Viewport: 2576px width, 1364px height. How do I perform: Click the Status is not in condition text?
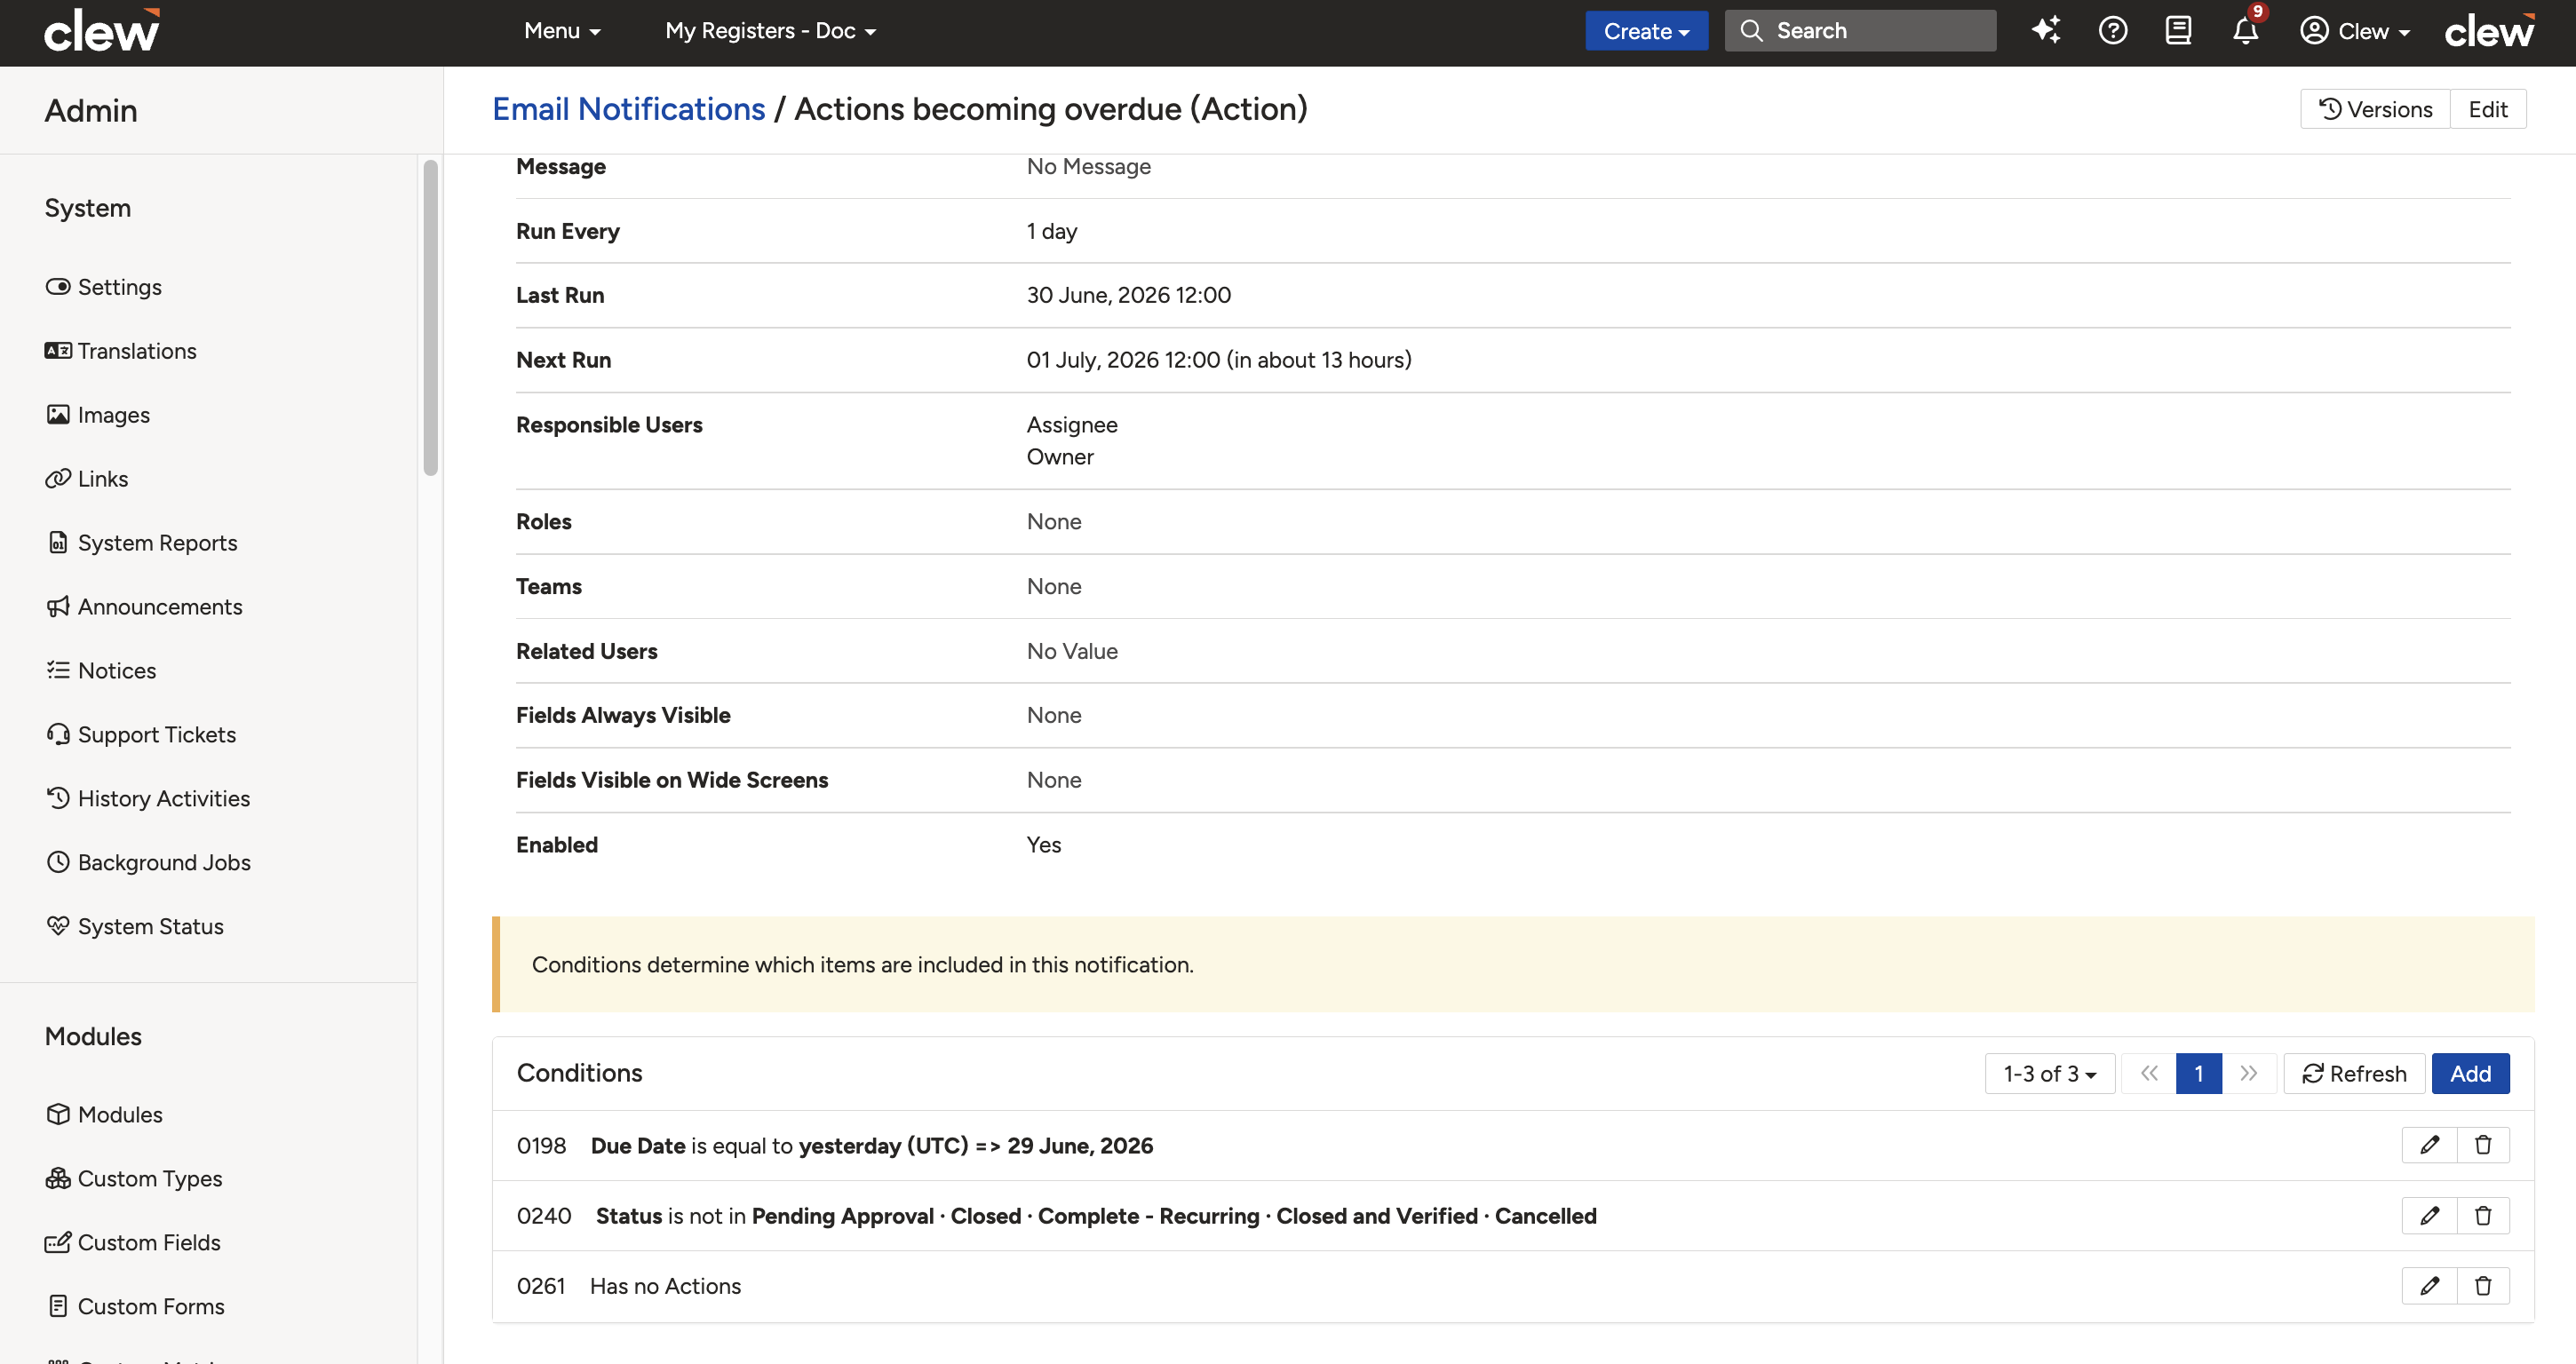1096,1215
